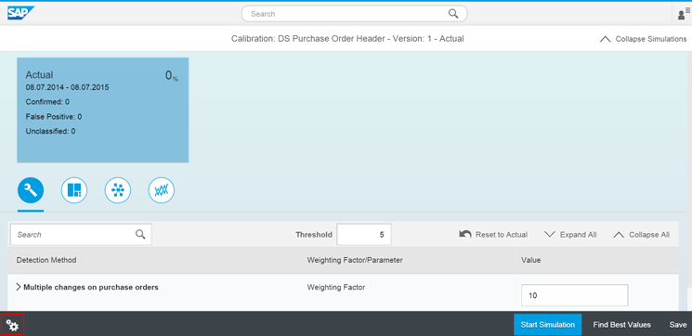Image resolution: width=692 pixels, height=336 pixels.
Task: Click the top Search input field
Action: tap(354, 14)
